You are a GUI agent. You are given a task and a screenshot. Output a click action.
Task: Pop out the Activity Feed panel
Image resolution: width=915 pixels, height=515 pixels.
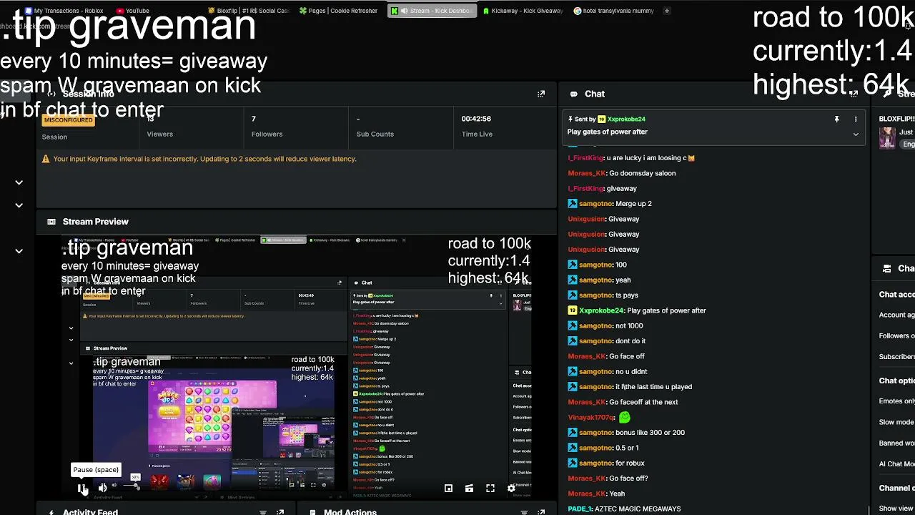[280, 512]
